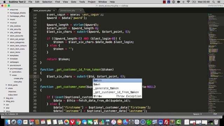Change syntax via PHP status label
This screenshot has height=126, width=224.
pos(215,114)
